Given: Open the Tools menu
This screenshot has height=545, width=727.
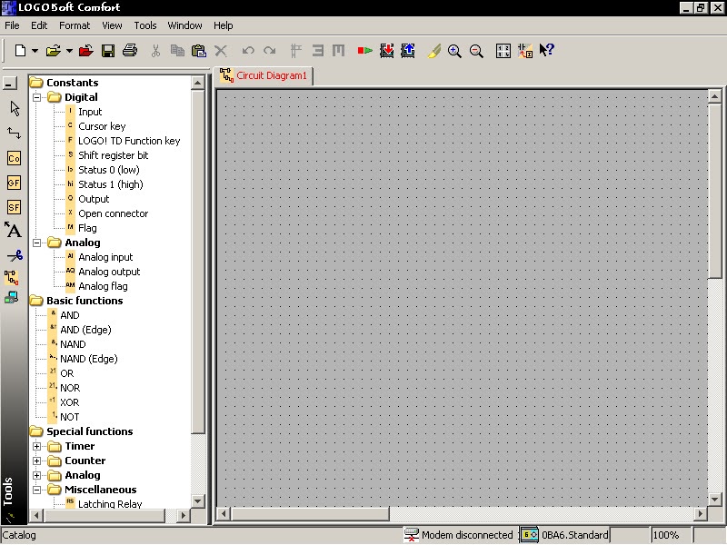Looking at the screenshot, I should [145, 25].
